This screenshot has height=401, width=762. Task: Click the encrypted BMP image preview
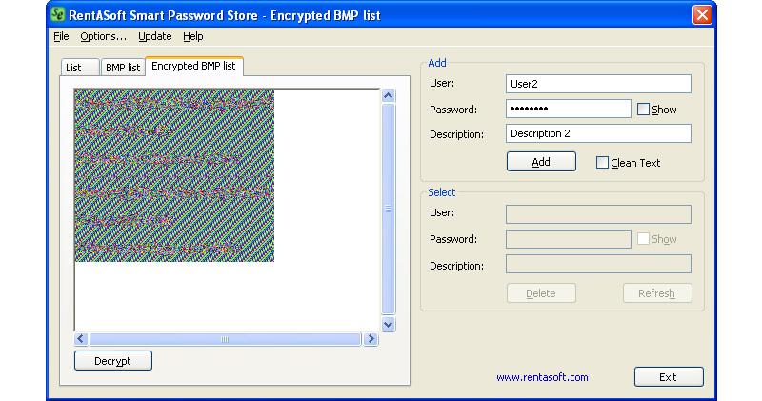(174, 175)
